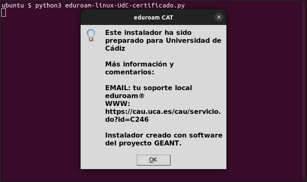Click the lightbulb information icon

click(x=91, y=35)
